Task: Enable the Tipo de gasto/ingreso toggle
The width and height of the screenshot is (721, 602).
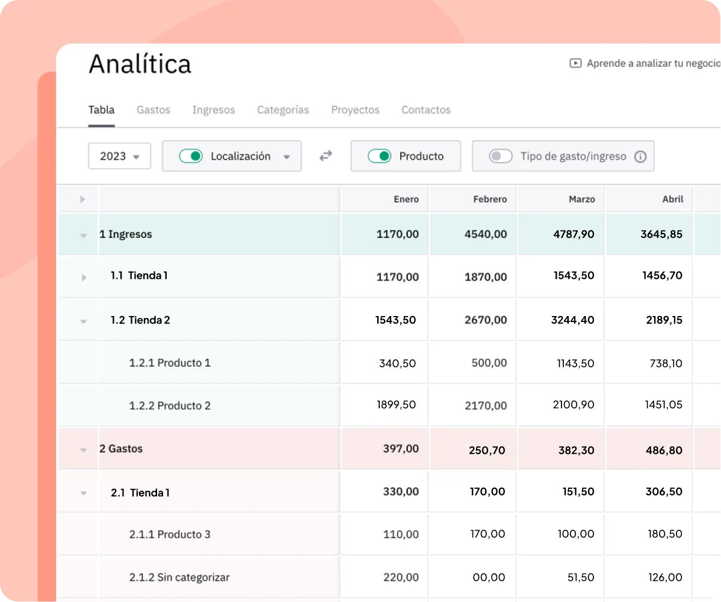Action: [x=501, y=157]
